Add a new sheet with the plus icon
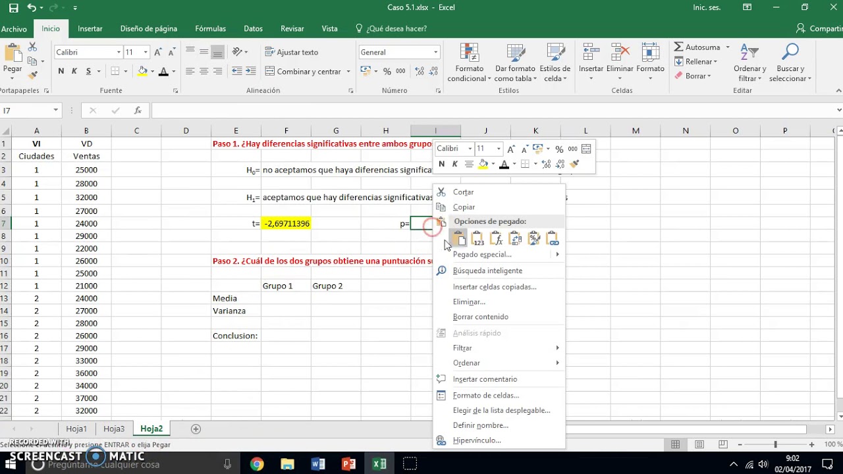Image resolution: width=843 pixels, height=474 pixels. [x=196, y=429]
